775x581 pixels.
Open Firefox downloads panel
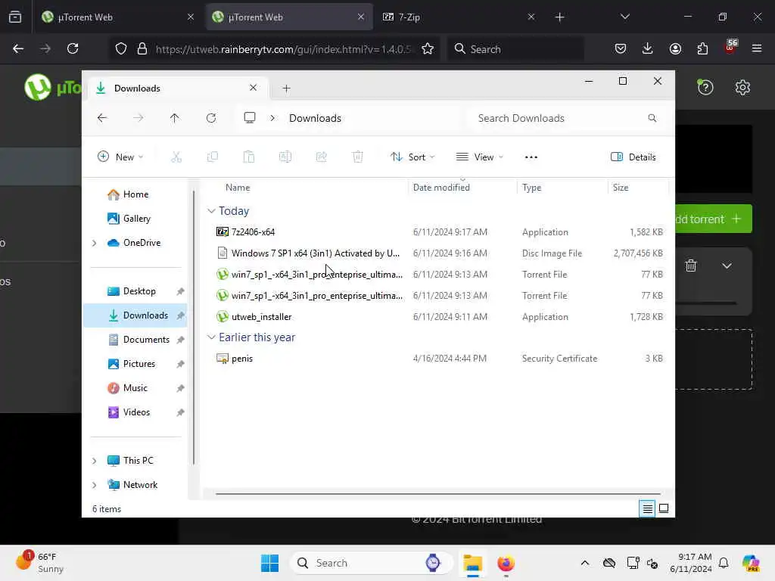point(648,48)
